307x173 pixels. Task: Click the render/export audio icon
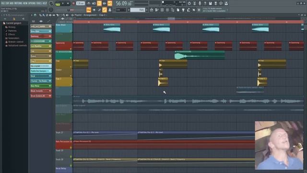click(215, 3)
